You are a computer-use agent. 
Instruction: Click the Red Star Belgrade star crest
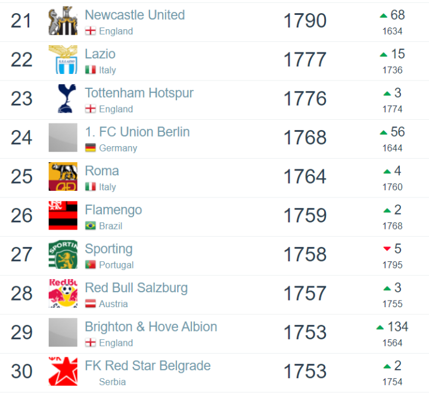[63, 372]
